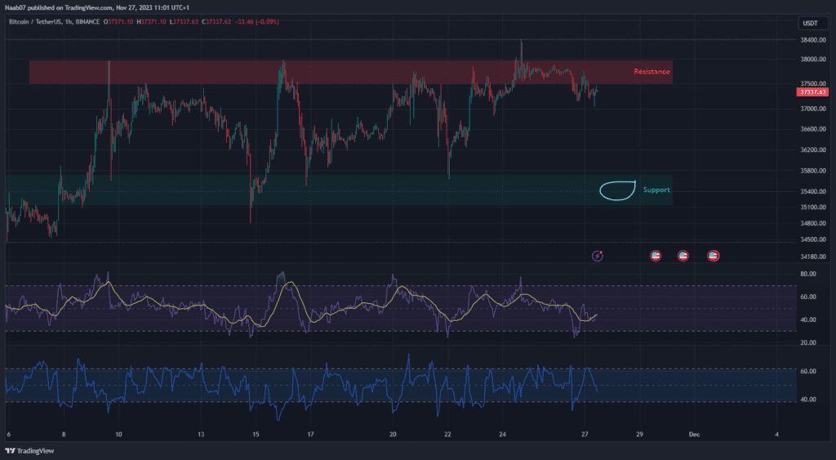Screen dimensions: 836x460
Task: Click the 38000.00 price axis label
Action: pyautogui.click(x=813, y=59)
